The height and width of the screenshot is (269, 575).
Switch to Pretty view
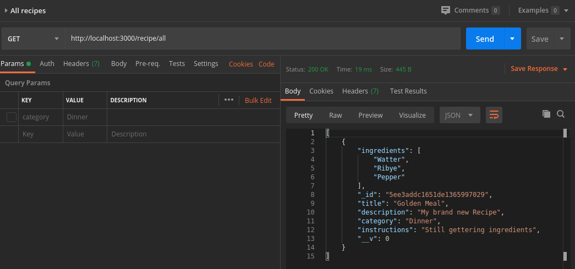click(304, 115)
